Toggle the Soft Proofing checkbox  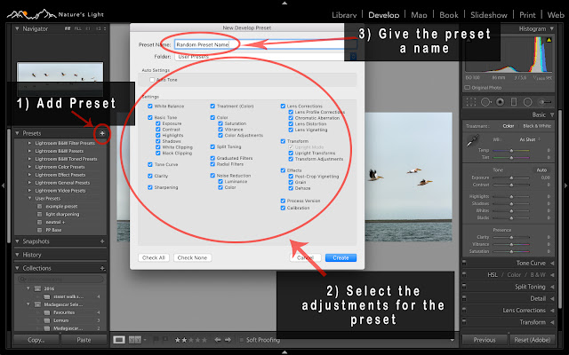pos(241,340)
